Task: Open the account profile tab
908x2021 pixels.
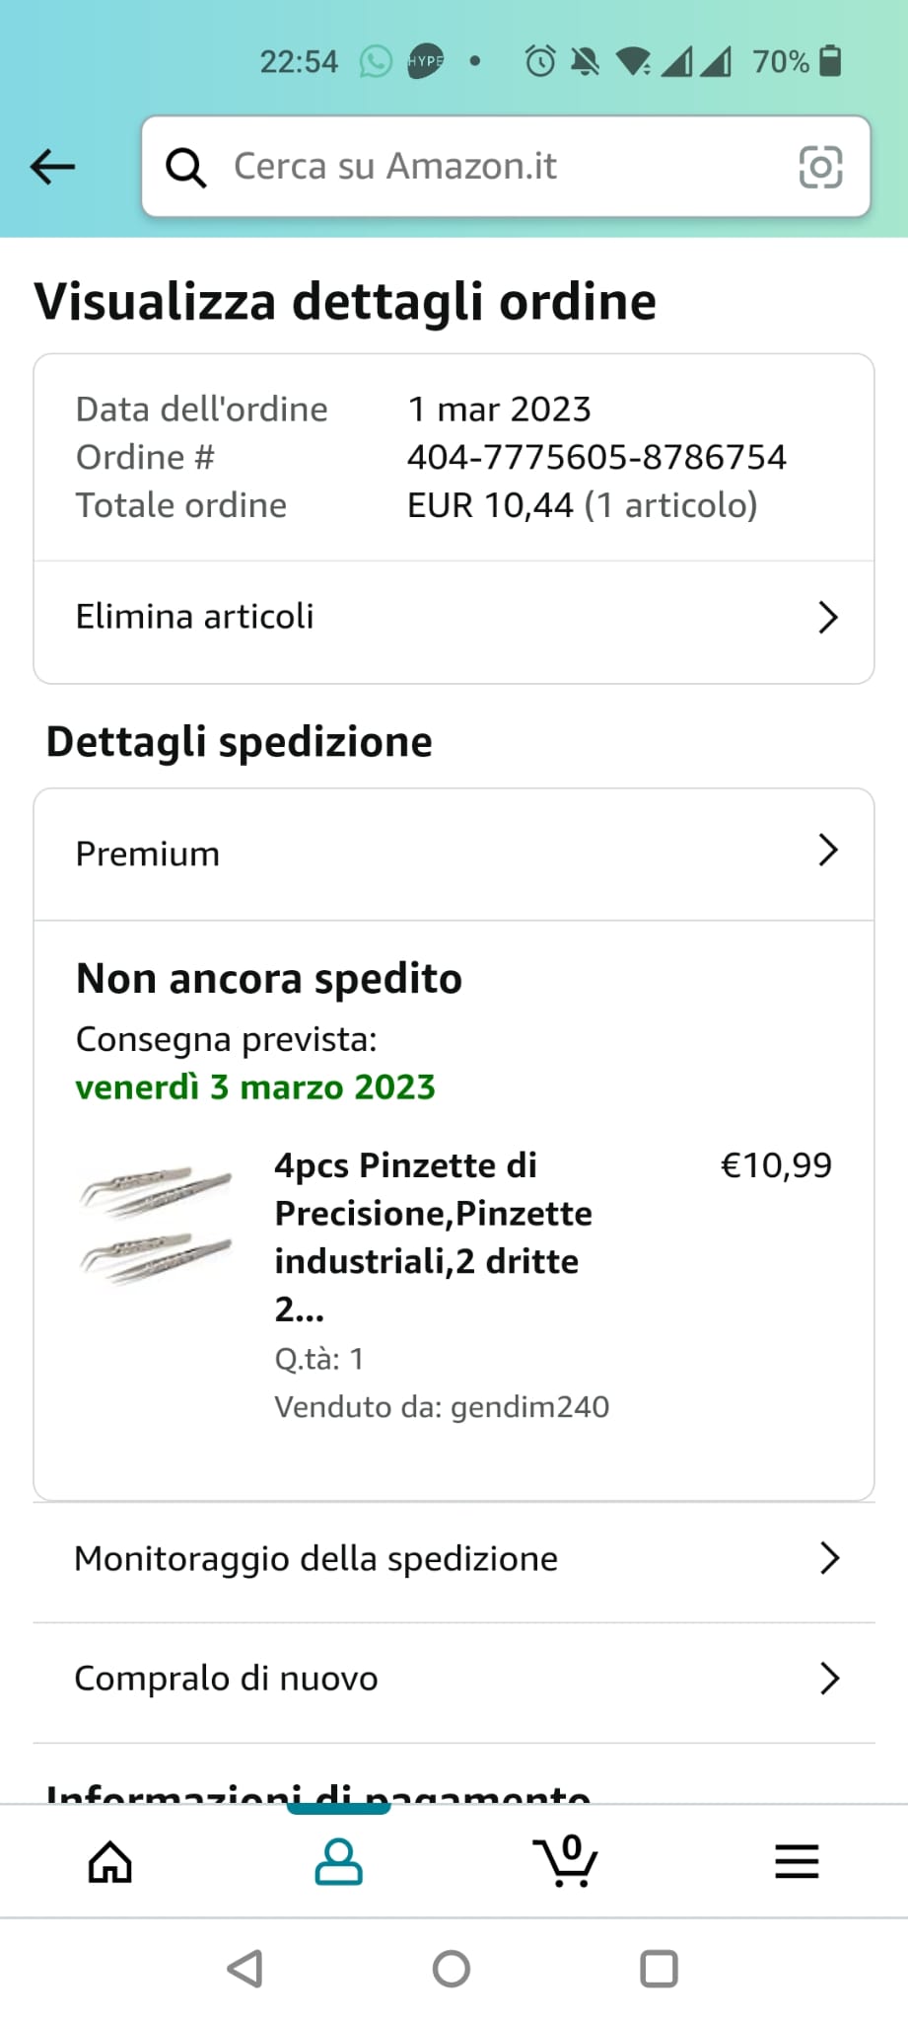Action: [x=338, y=1862]
